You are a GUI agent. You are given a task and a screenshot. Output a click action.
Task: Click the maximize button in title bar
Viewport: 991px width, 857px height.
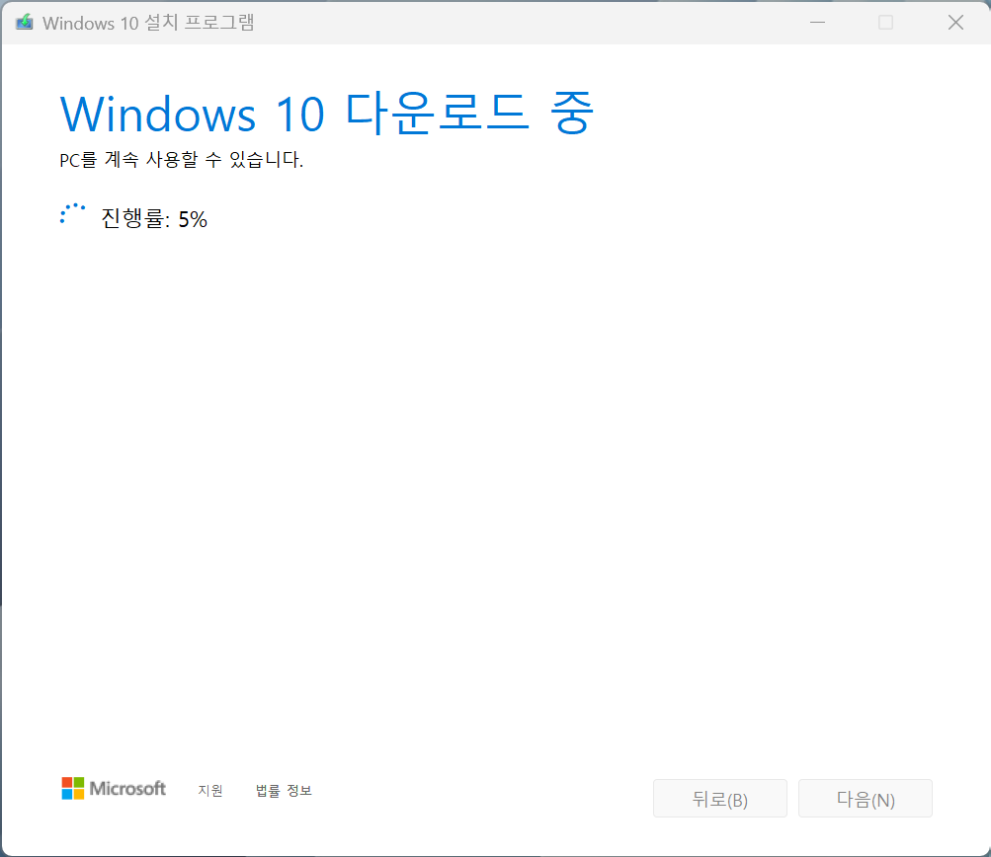(x=886, y=22)
